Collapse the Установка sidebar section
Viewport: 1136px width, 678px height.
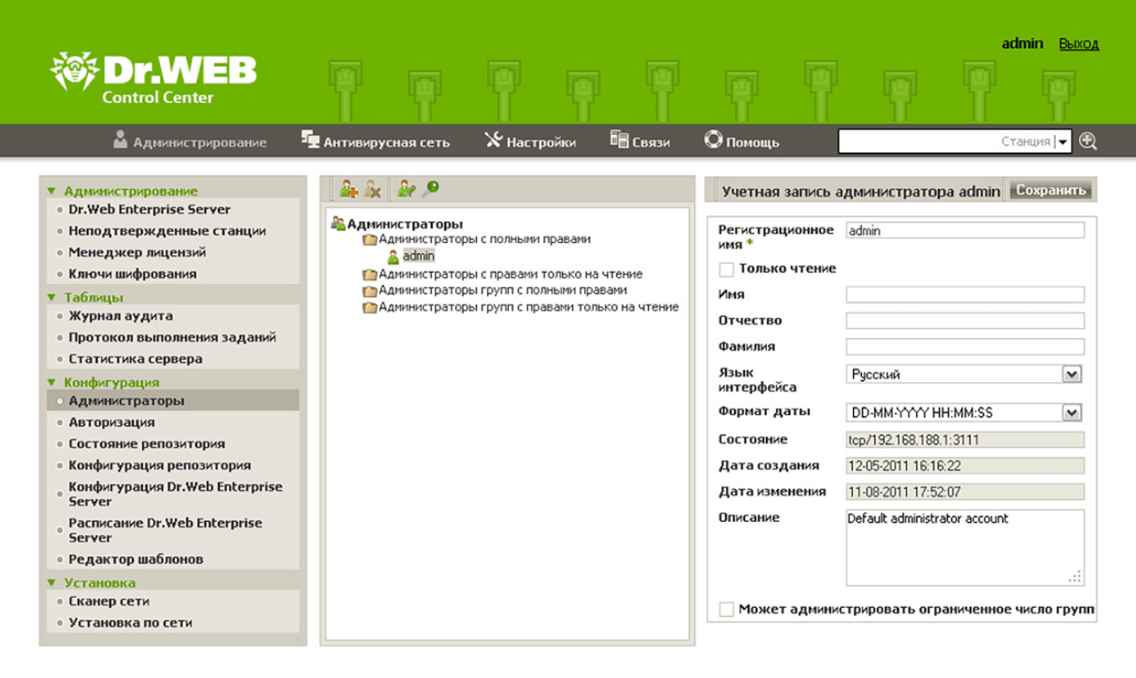(52, 583)
